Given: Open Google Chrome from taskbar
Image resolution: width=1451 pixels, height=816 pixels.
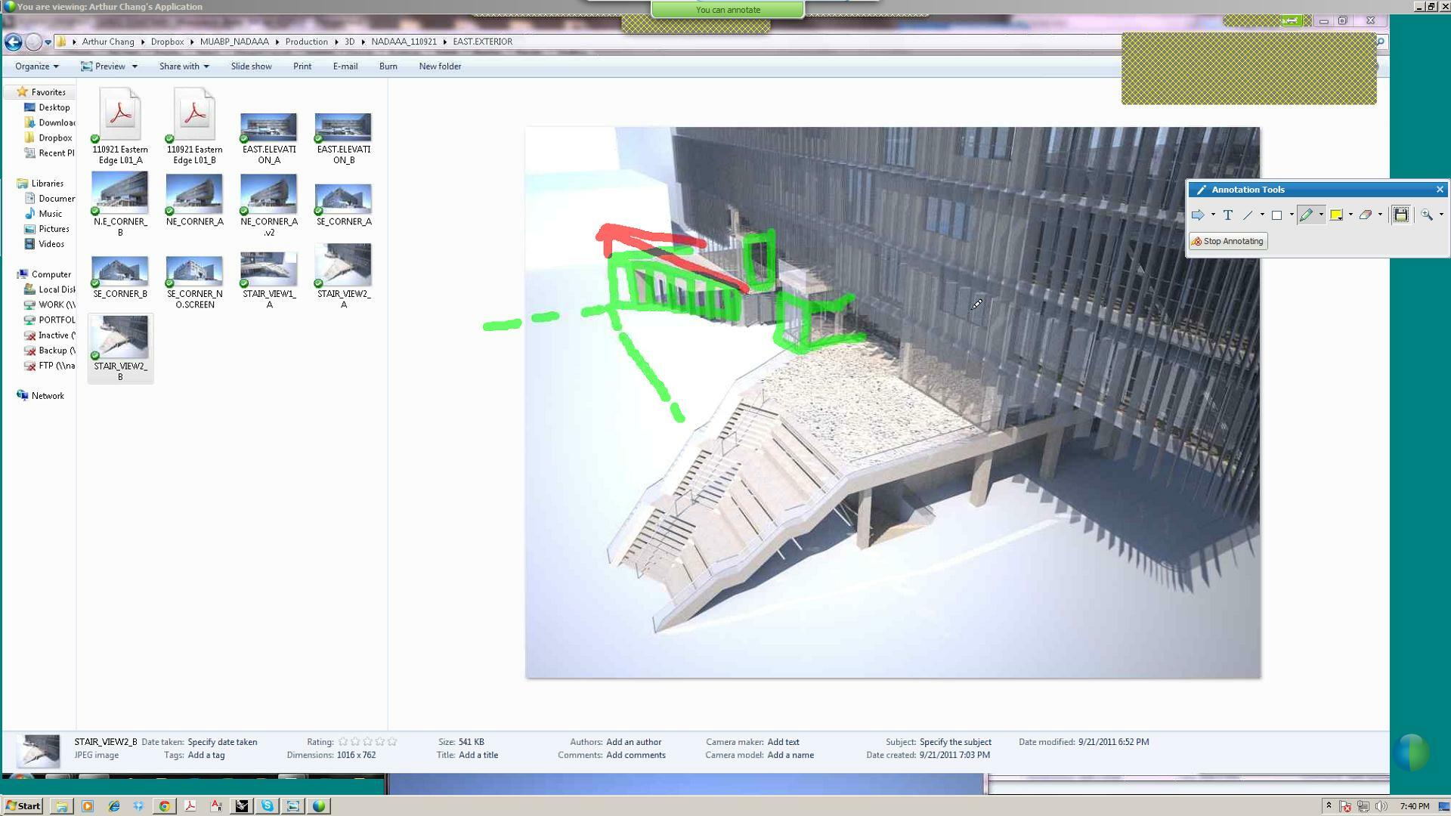Looking at the screenshot, I should pyautogui.click(x=164, y=806).
